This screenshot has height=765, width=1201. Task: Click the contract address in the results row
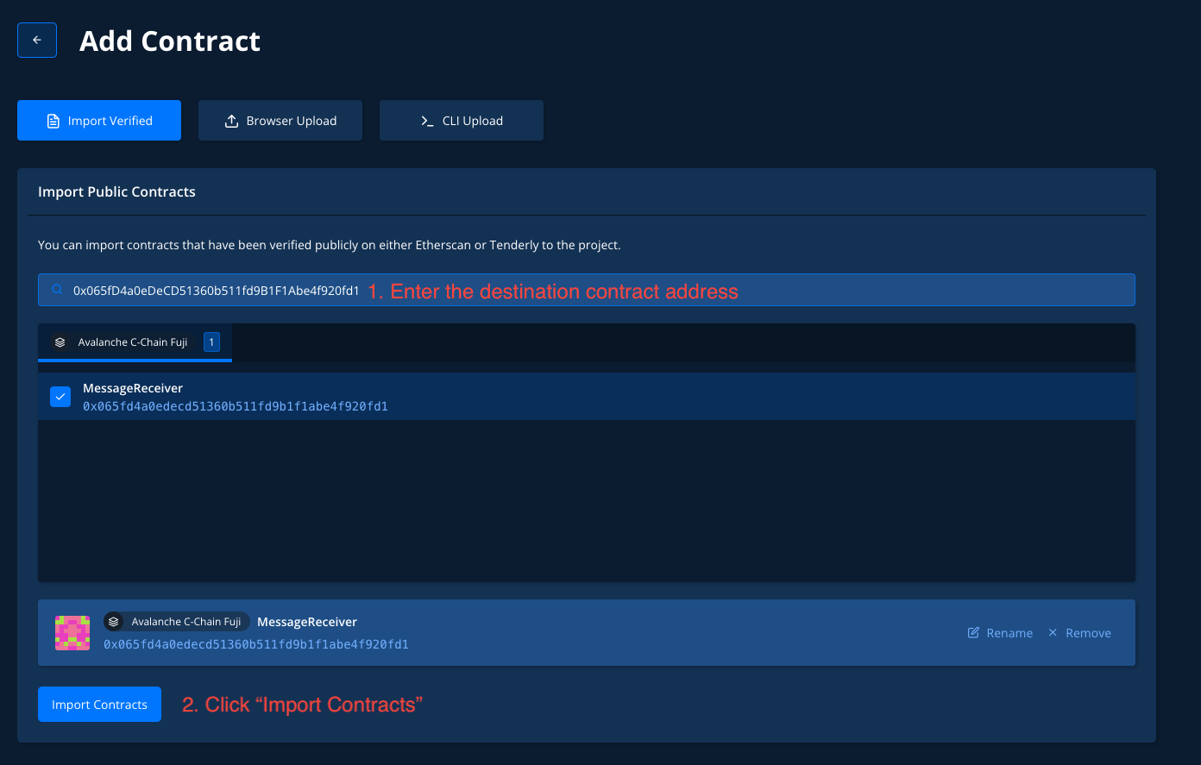[x=235, y=406]
